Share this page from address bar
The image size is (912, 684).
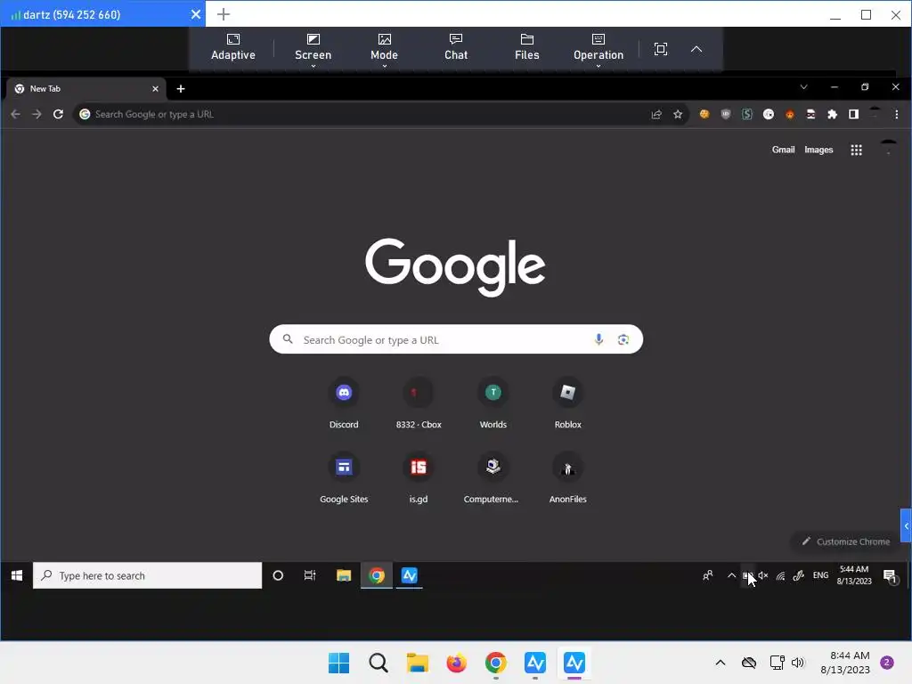(x=656, y=114)
